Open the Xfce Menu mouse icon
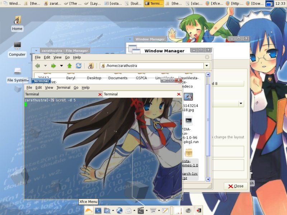 (x=89, y=211)
